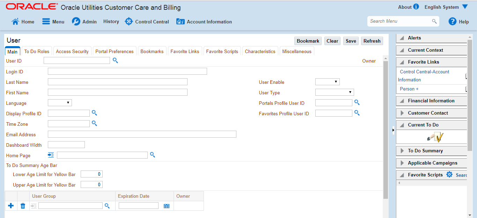Expand the Customer Contact zone
Image resolution: width=477 pixels, height=218 pixels.
point(402,113)
